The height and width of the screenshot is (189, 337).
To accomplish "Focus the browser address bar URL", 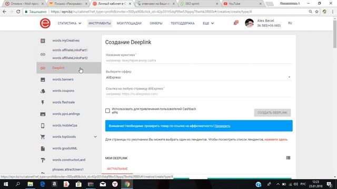I will point(151,12).
